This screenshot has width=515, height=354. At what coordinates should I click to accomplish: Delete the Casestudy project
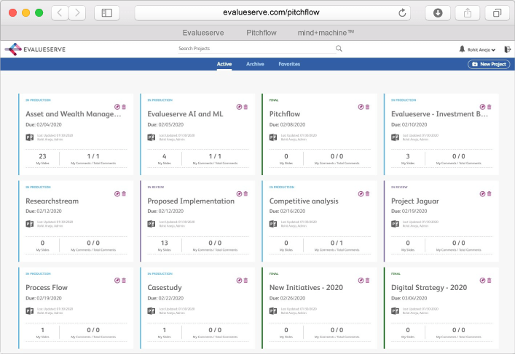click(245, 281)
